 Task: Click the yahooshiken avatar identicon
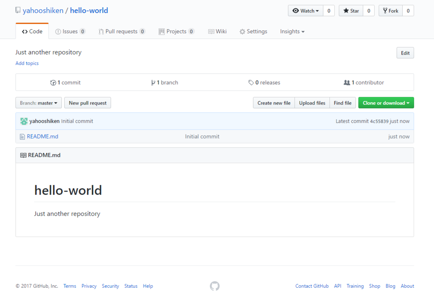pos(24,121)
